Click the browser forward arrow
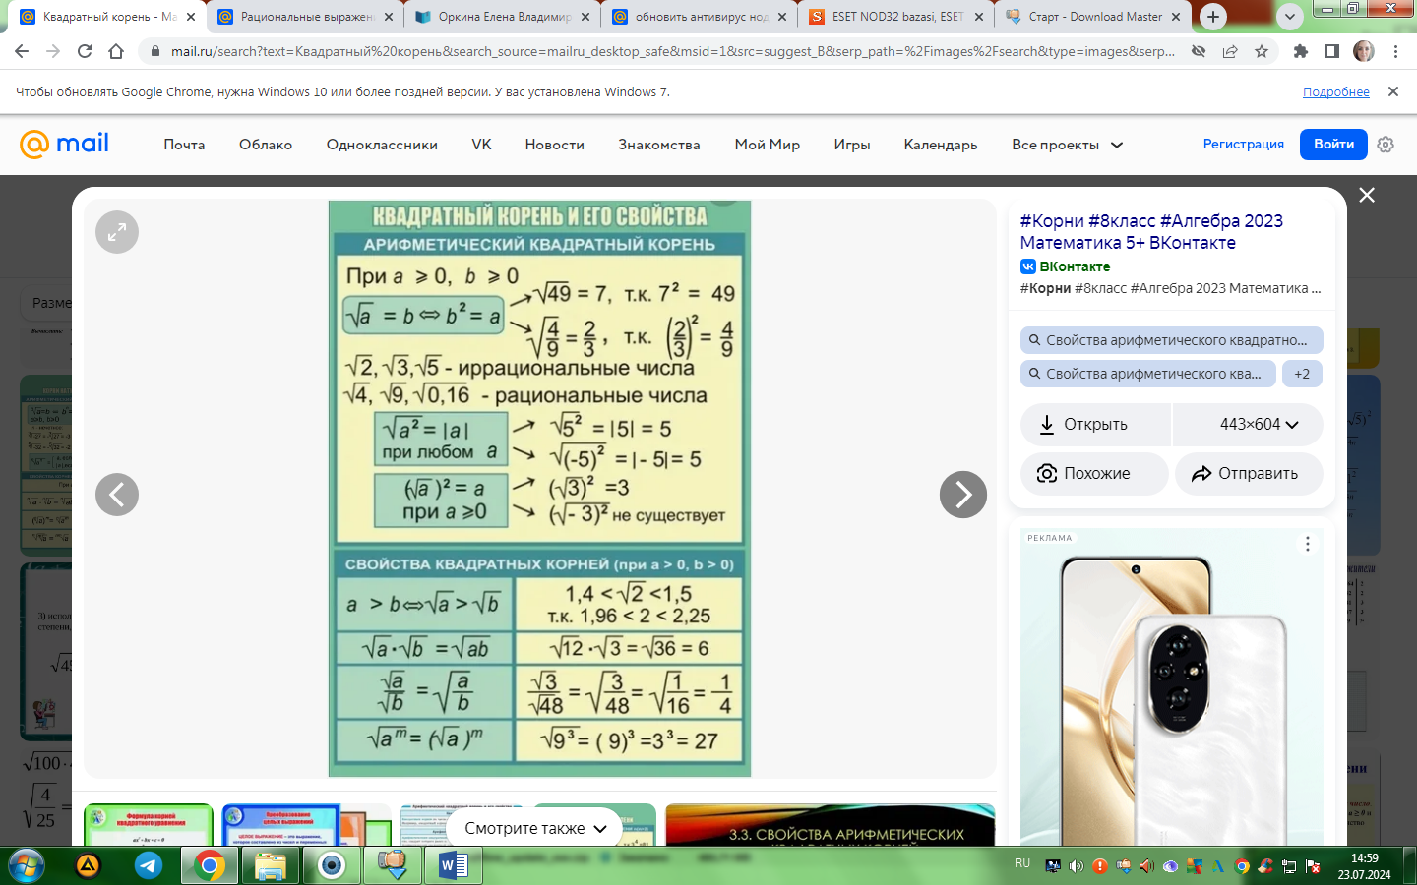 coord(53,51)
